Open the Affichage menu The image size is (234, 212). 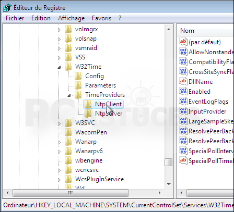pyautogui.click(x=72, y=18)
